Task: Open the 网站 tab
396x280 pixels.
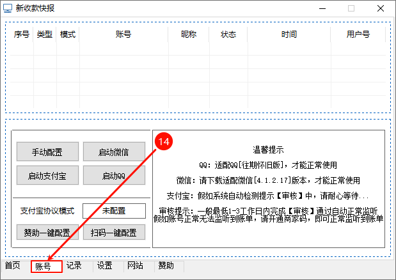Action: (x=135, y=266)
